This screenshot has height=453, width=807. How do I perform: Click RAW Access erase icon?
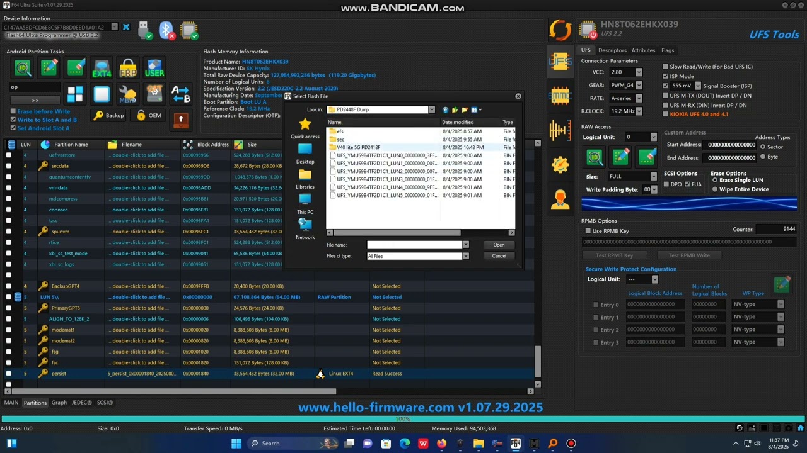click(x=647, y=157)
